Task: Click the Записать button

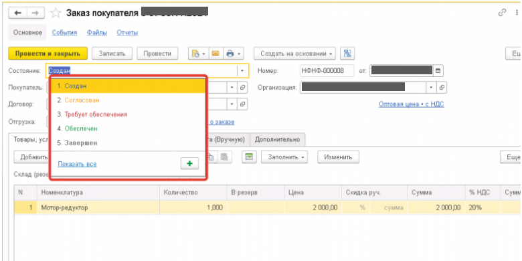Action: (x=112, y=54)
